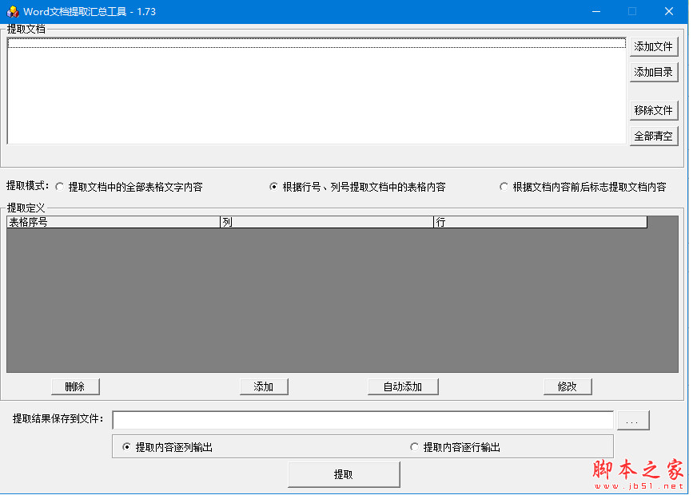This screenshot has height=495, width=693.
Task: Click the 添加 button below the definition grid
Action: [x=264, y=386]
